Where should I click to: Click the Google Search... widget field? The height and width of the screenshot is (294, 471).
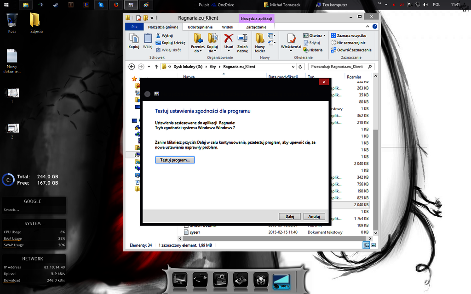tap(34, 209)
